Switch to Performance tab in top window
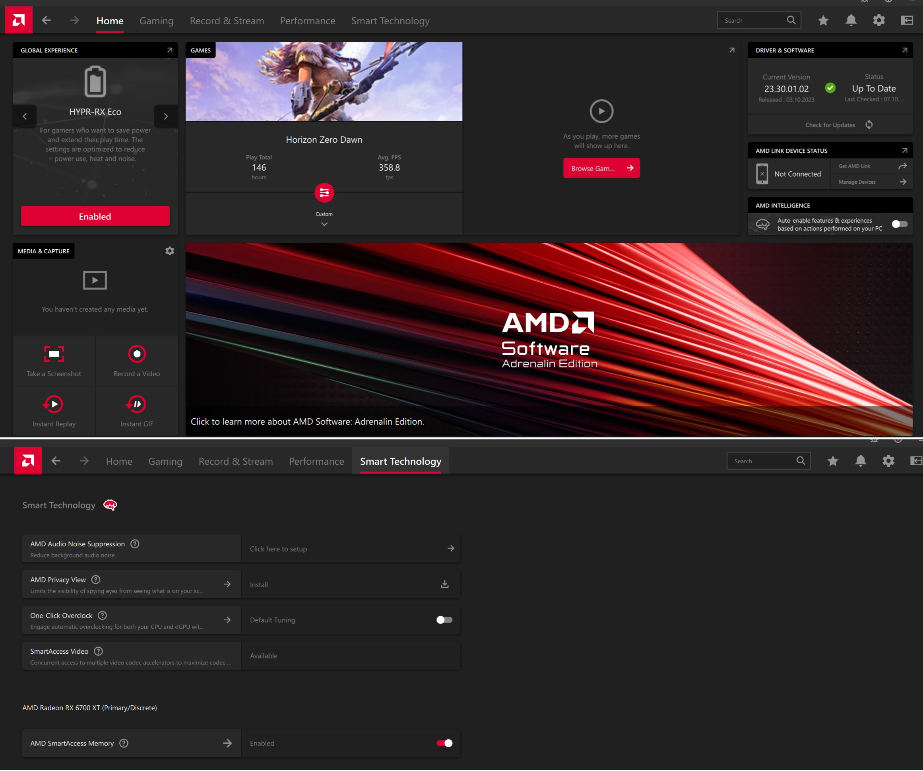 click(x=307, y=21)
